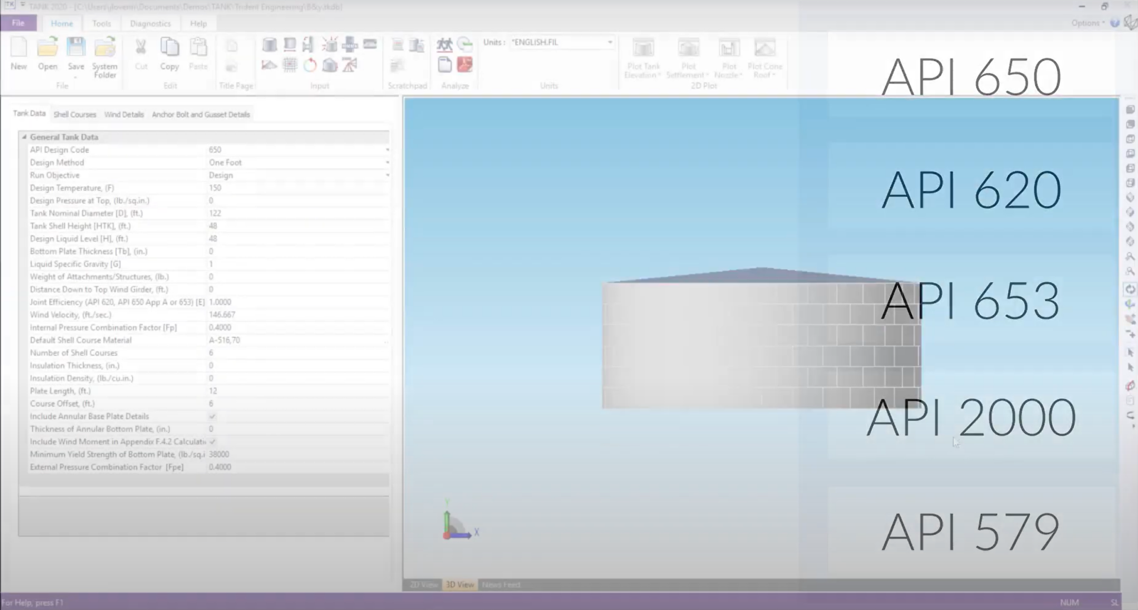Switch to the Shell Courses tab
The height and width of the screenshot is (610, 1138).
[75, 114]
